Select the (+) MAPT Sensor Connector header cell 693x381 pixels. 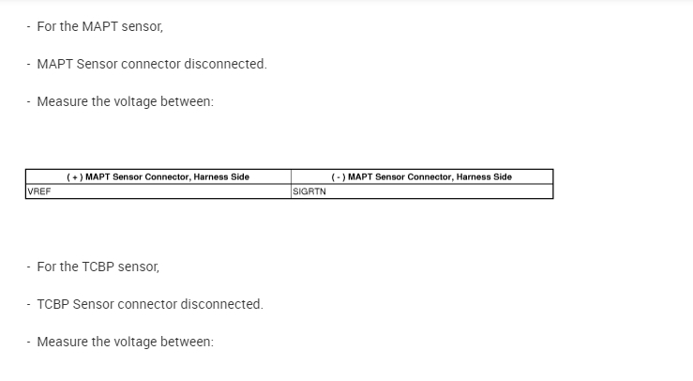pyautogui.click(x=158, y=176)
